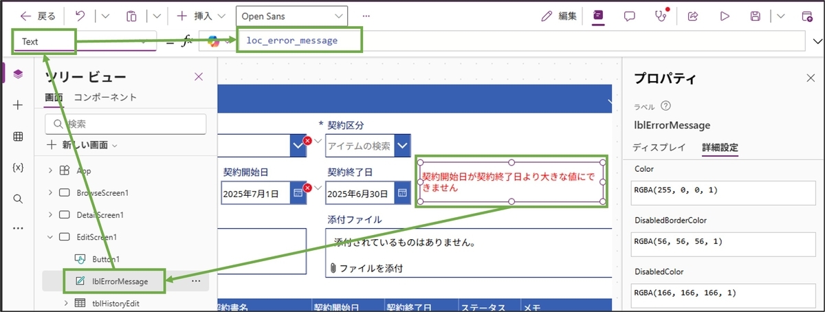825x312 pixels.
Task: Click the loc_error_message formula input
Action: (522, 41)
